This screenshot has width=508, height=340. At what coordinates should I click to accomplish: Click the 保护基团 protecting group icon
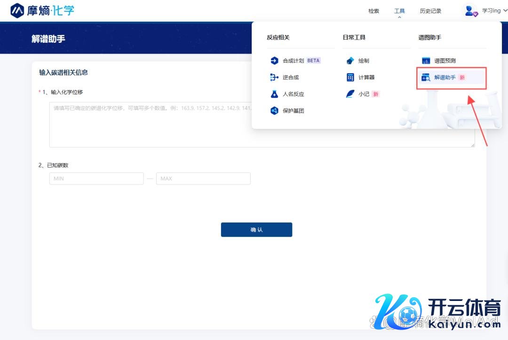[x=274, y=111]
